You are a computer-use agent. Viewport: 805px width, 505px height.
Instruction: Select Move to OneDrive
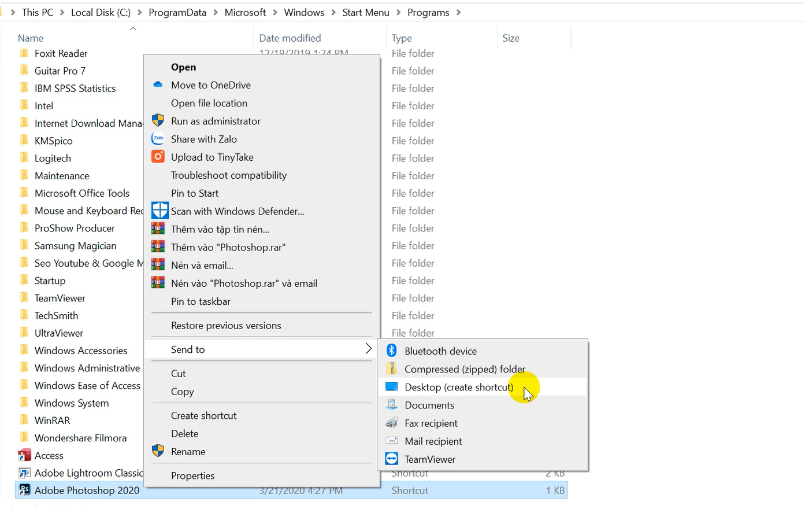211,85
